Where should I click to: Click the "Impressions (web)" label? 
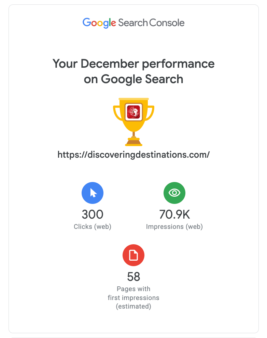click(174, 226)
